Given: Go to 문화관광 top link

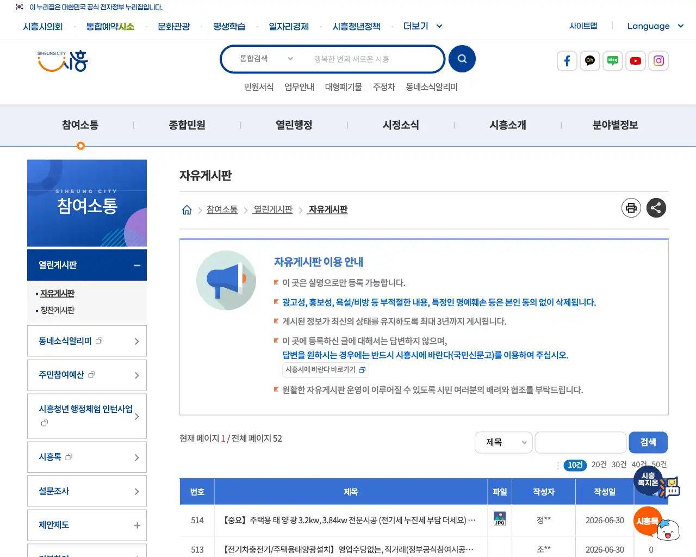Looking at the screenshot, I should pyautogui.click(x=174, y=26).
